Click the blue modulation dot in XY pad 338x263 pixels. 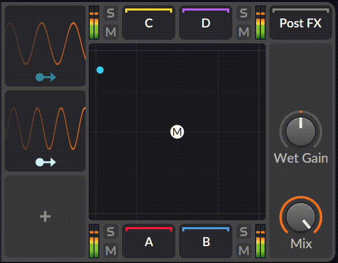click(x=100, y=70)
